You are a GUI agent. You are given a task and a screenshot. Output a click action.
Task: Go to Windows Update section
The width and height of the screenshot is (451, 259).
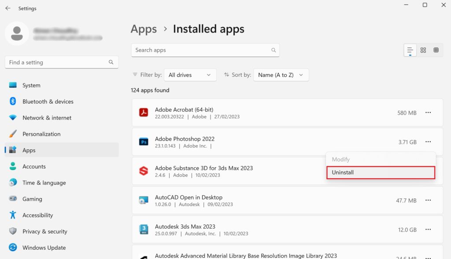pyautogui.click(x=44, y=248)
